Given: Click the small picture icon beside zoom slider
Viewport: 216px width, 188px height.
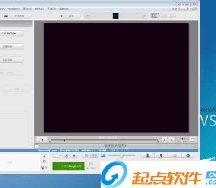Looking at the screenshot, I should (103, 156).
